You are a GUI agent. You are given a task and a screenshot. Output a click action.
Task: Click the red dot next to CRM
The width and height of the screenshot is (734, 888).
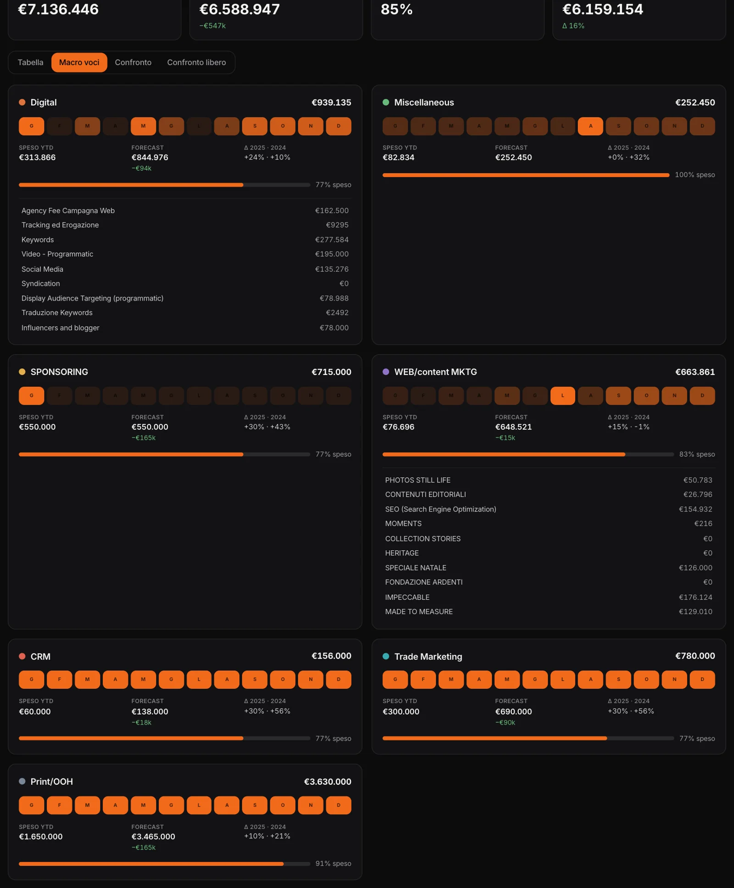22,656
